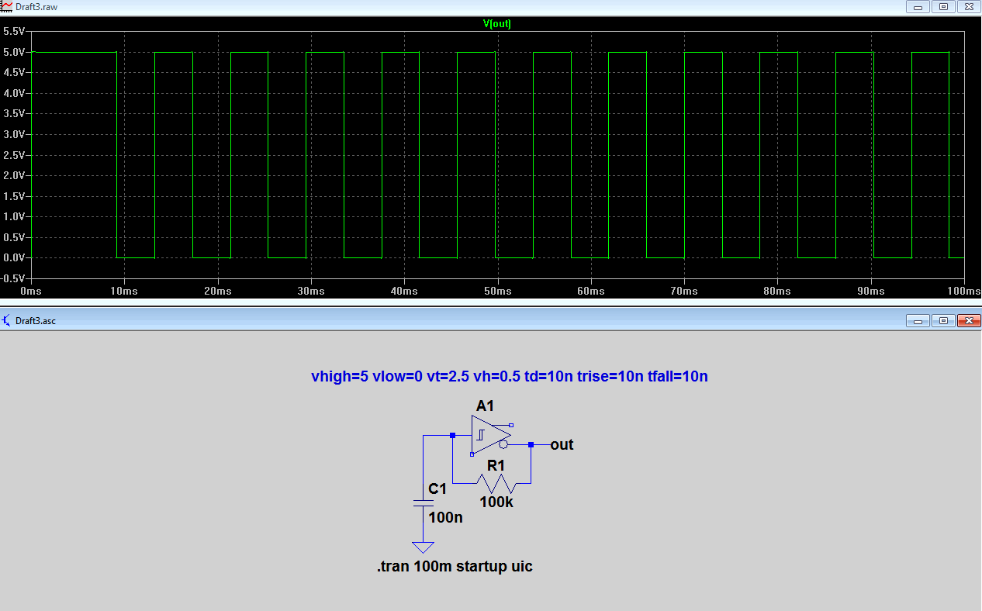Minimize the Draft3.raw waveform window
The width and height of the screenshot is (982, 611).
[918, 6]
